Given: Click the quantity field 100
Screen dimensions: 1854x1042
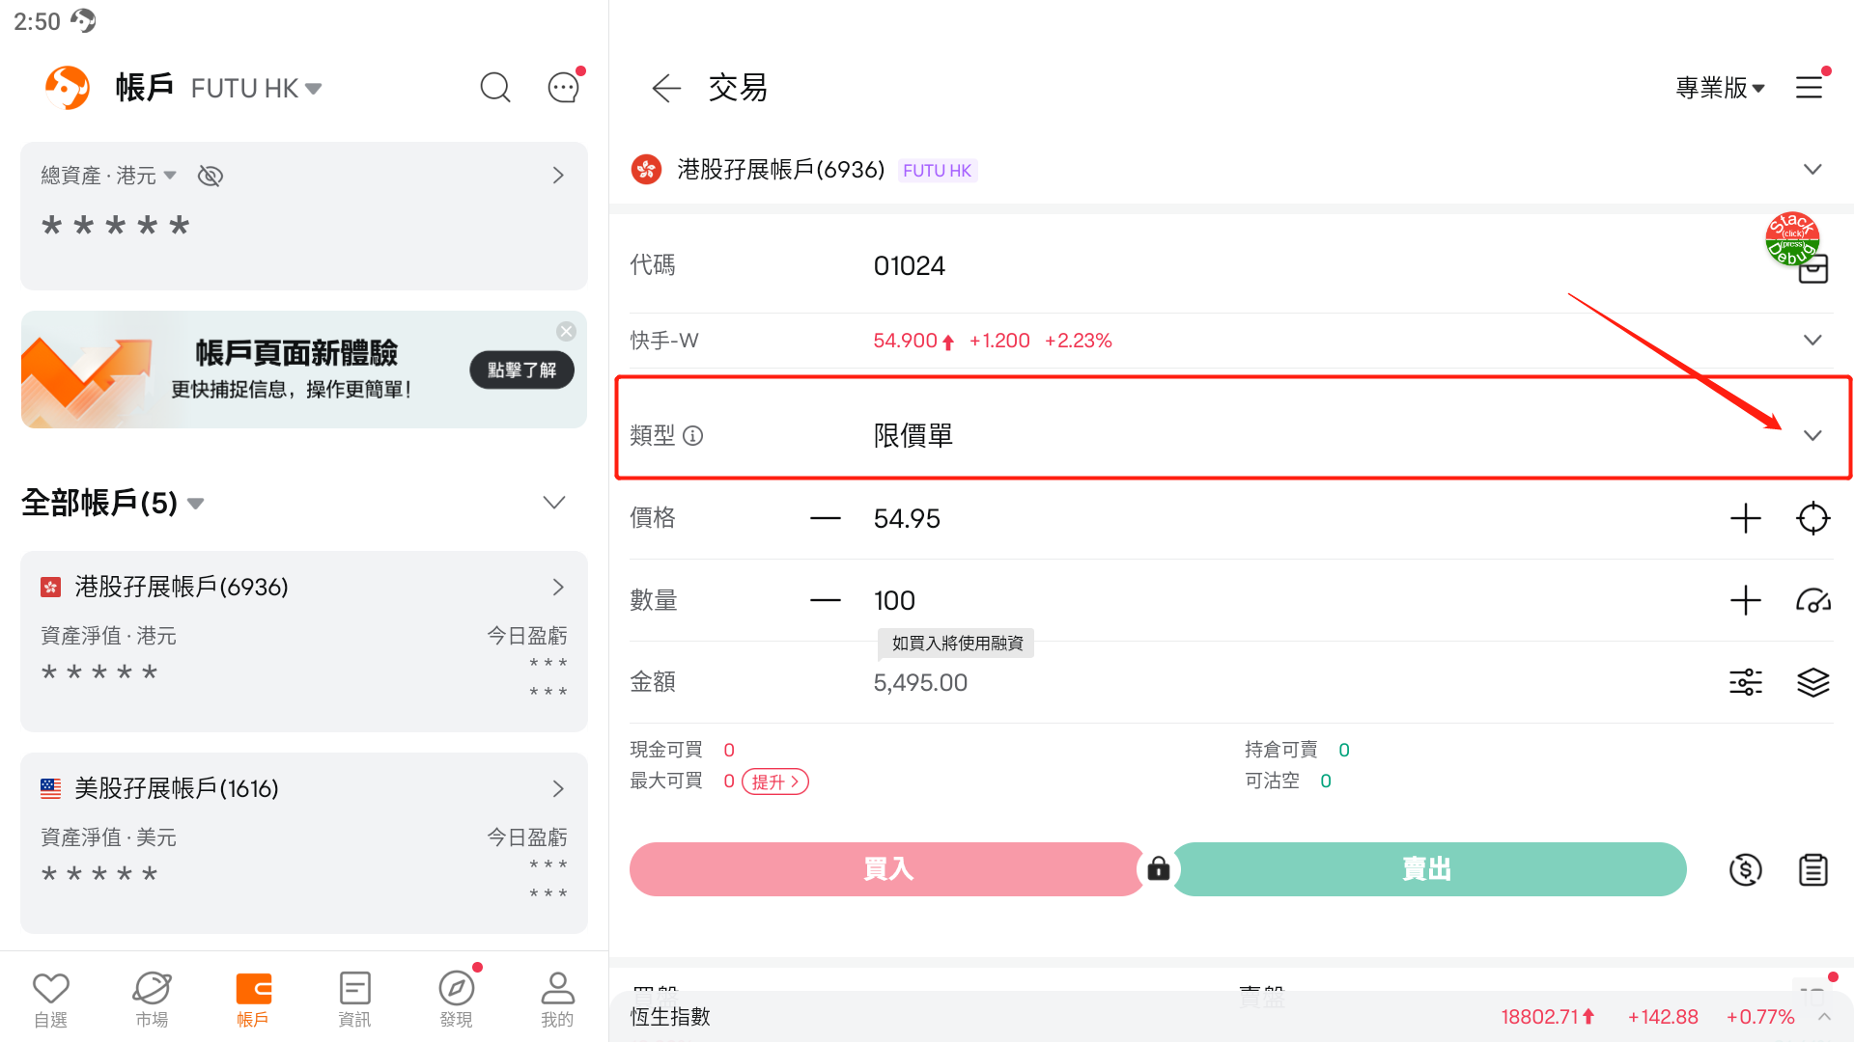Looking at the screenshot, I should pos(894,601).
